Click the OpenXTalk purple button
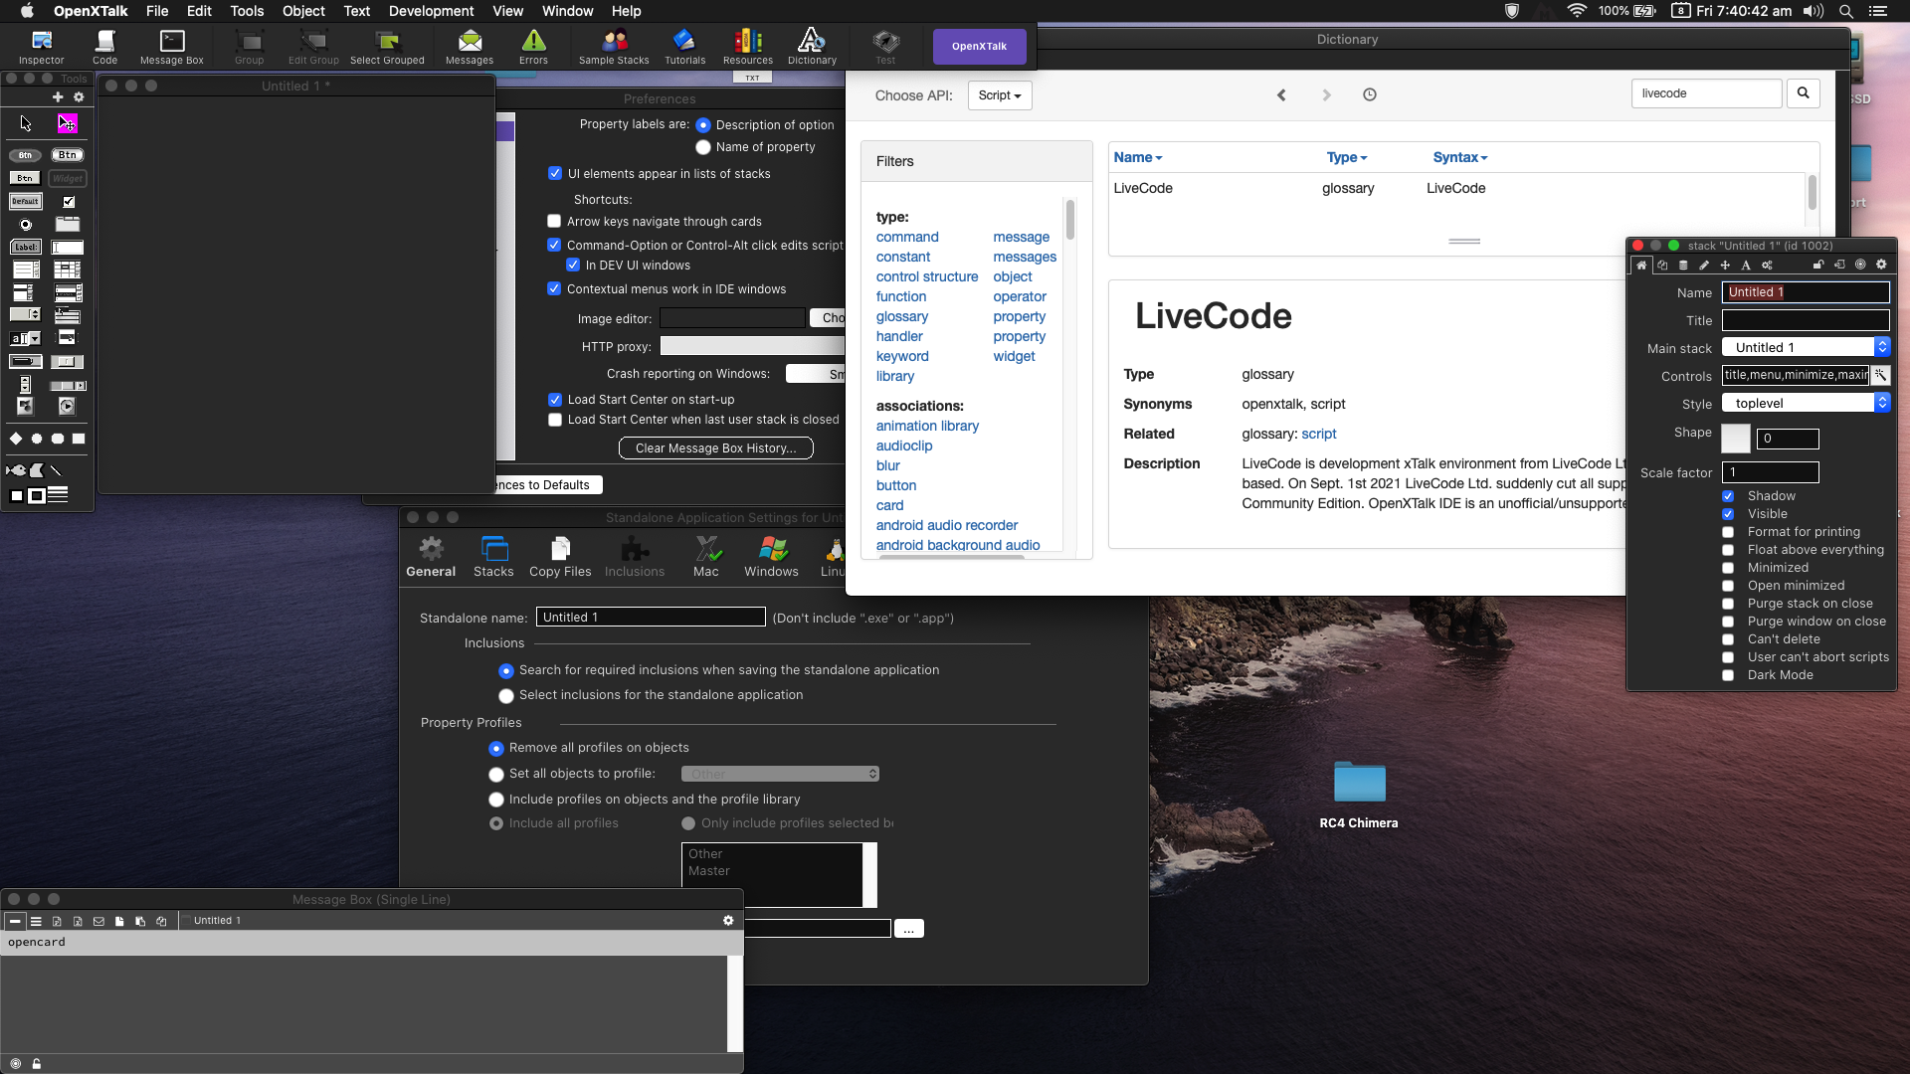The height and width of the screenshot is (1074, 1910). coord(979,47)
